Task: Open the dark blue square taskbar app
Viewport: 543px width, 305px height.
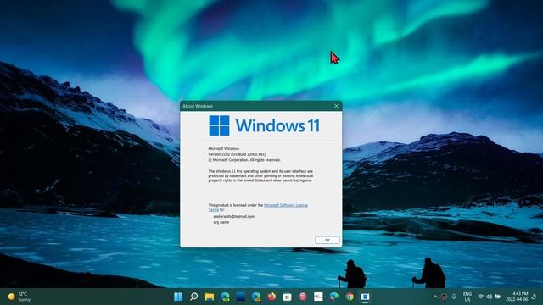Action: point(241,297)
